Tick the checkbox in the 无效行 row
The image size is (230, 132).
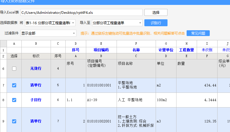coord(14,69)
